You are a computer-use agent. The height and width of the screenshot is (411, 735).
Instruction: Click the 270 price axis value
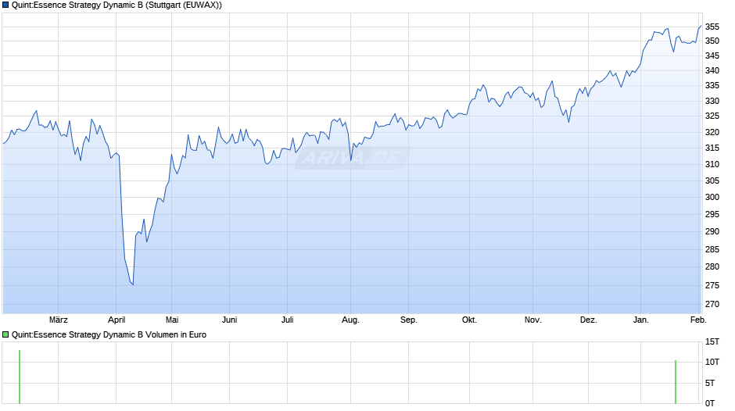pyautogui.click(x=712, y=304)
